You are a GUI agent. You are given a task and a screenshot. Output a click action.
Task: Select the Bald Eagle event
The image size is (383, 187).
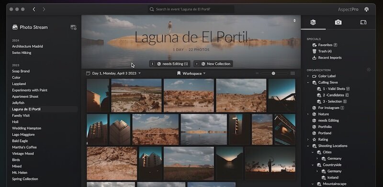point(20,141)
